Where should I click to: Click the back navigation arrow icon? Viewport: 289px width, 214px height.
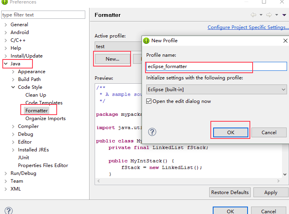[253, 15]
